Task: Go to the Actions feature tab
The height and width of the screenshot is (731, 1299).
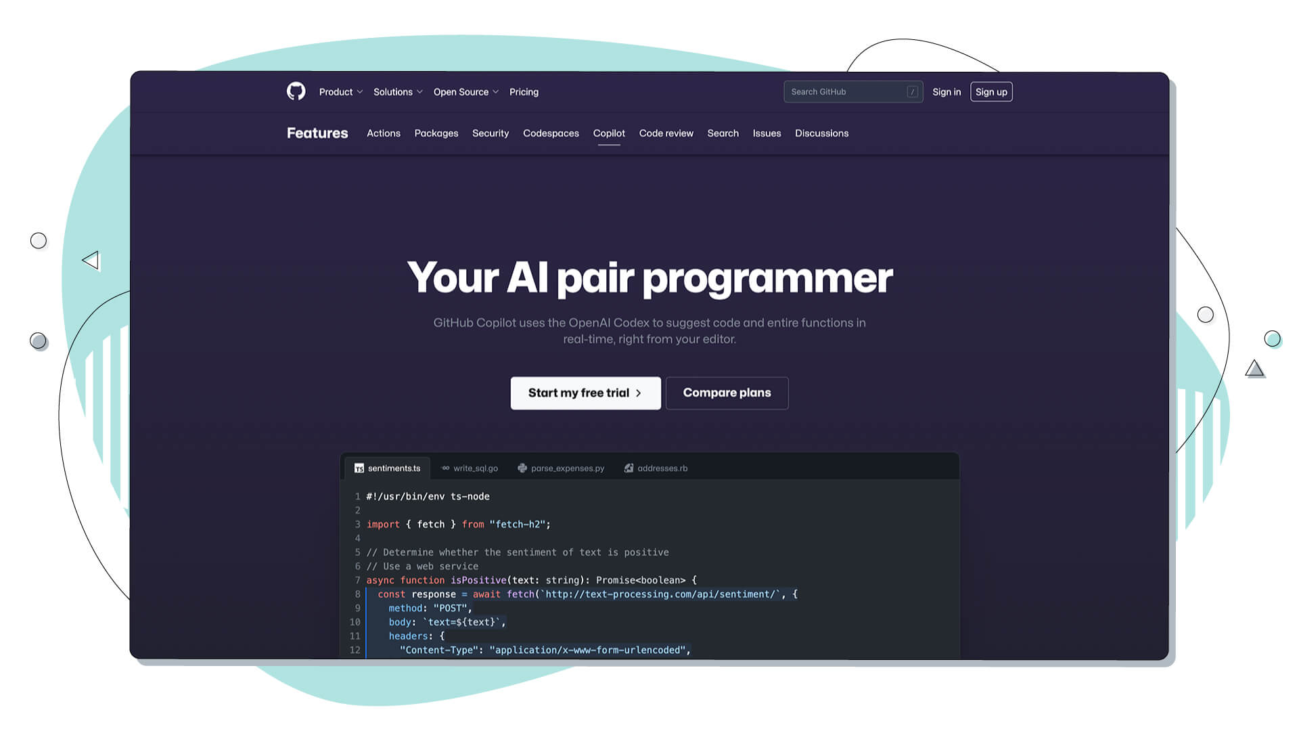Action: pyautogui.click(x=384, y=133)
